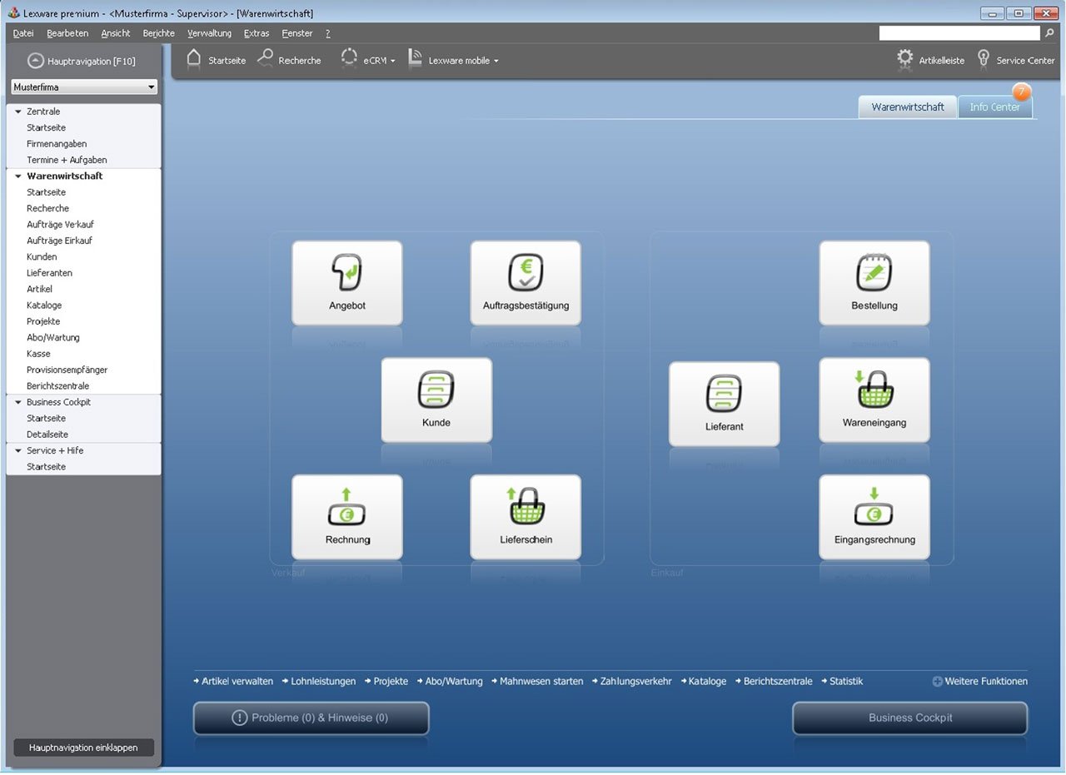Viewport: 1066px width, 775px height.
Task: Open the Wareneingang tile
Action: click(x=874, y=400)
